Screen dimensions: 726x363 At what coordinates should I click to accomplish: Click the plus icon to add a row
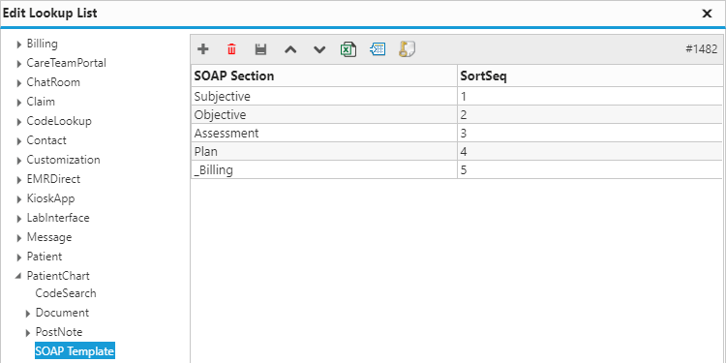coord(203,49)
